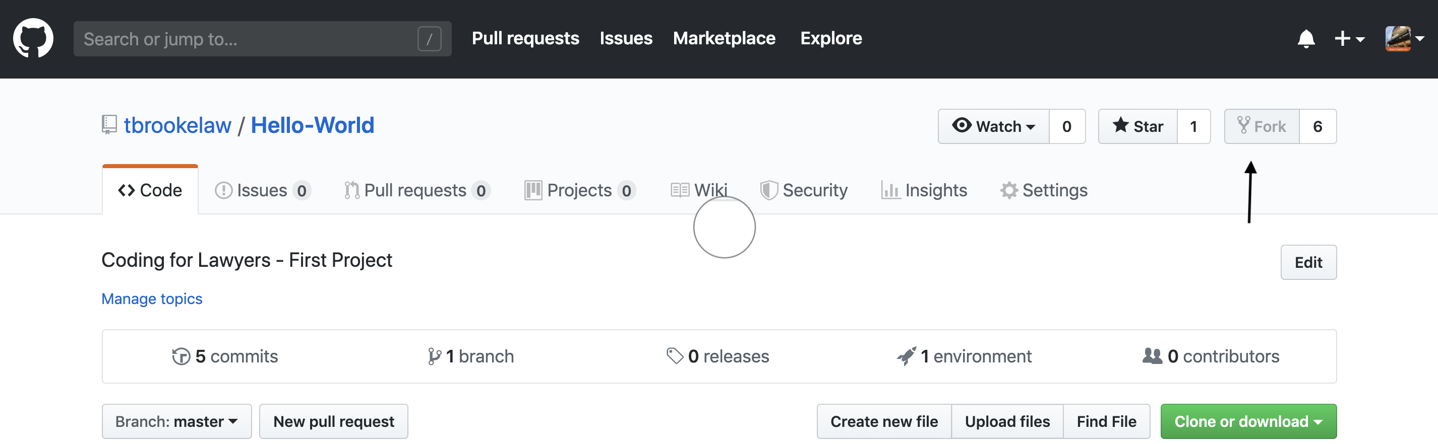View forks count 6
This screenshot has height=444, width=1438.
tap(1317, 126)
